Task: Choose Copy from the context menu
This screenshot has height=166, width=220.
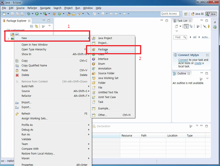Action: click(x=53, y=60)
